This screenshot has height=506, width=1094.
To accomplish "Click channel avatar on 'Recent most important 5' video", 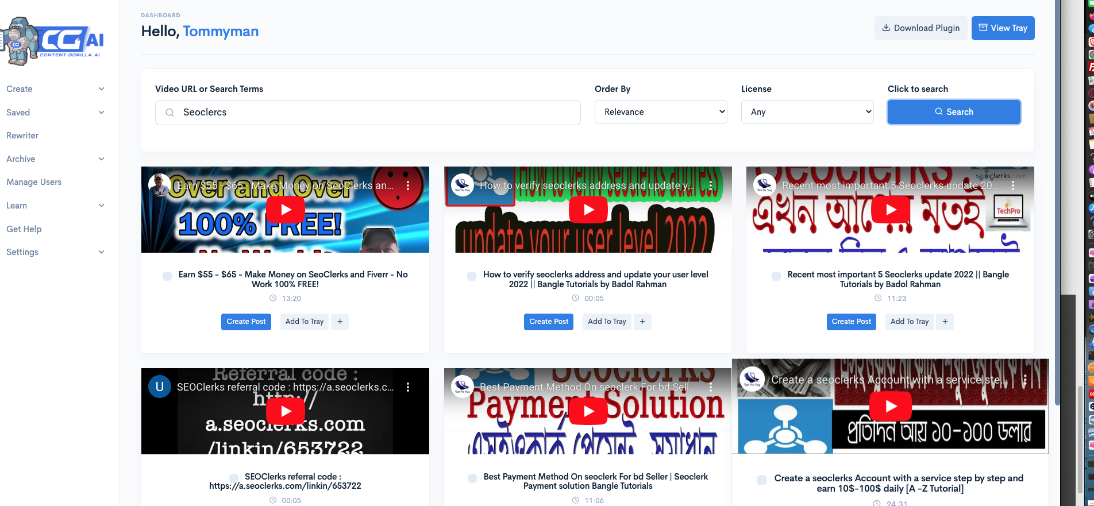I will coord(765,185).
